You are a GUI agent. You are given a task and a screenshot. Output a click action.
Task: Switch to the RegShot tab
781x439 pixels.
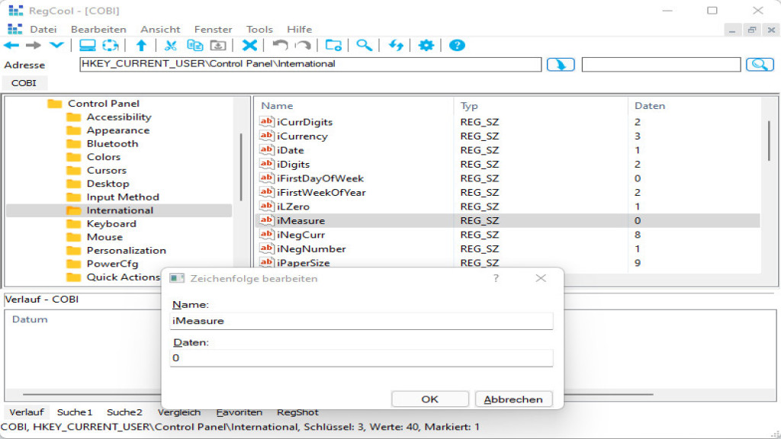point(297,412)
